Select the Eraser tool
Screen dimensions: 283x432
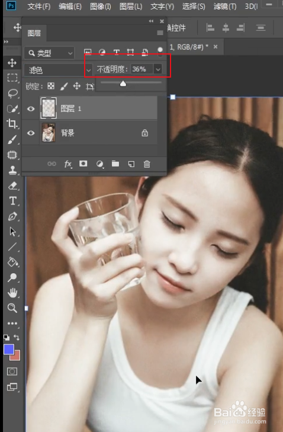12,185
